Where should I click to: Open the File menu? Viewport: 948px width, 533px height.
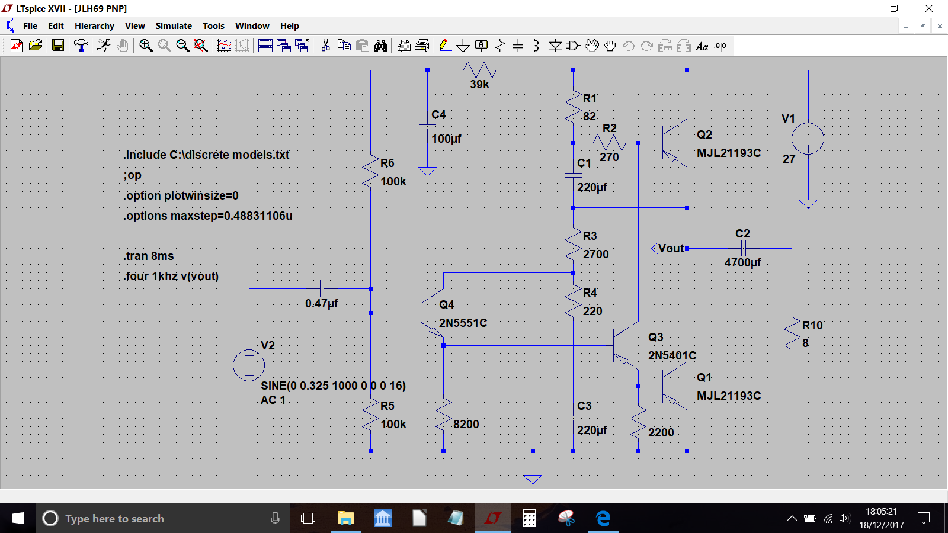[x=30, y=26]
